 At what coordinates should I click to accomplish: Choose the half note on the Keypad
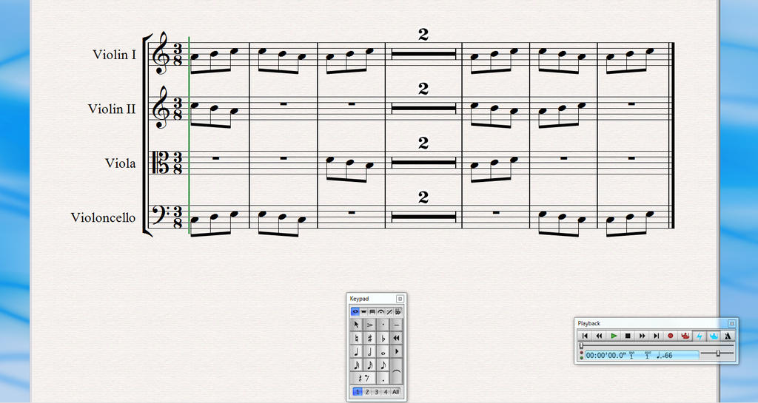pos(370,351)
